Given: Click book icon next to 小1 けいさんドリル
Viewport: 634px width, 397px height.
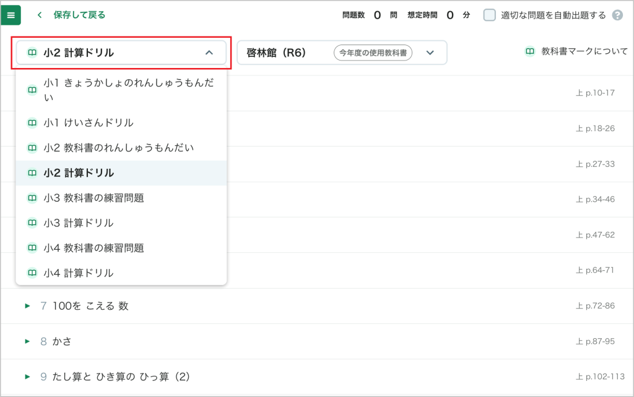Looking at the screenshot, I should 32,123.
